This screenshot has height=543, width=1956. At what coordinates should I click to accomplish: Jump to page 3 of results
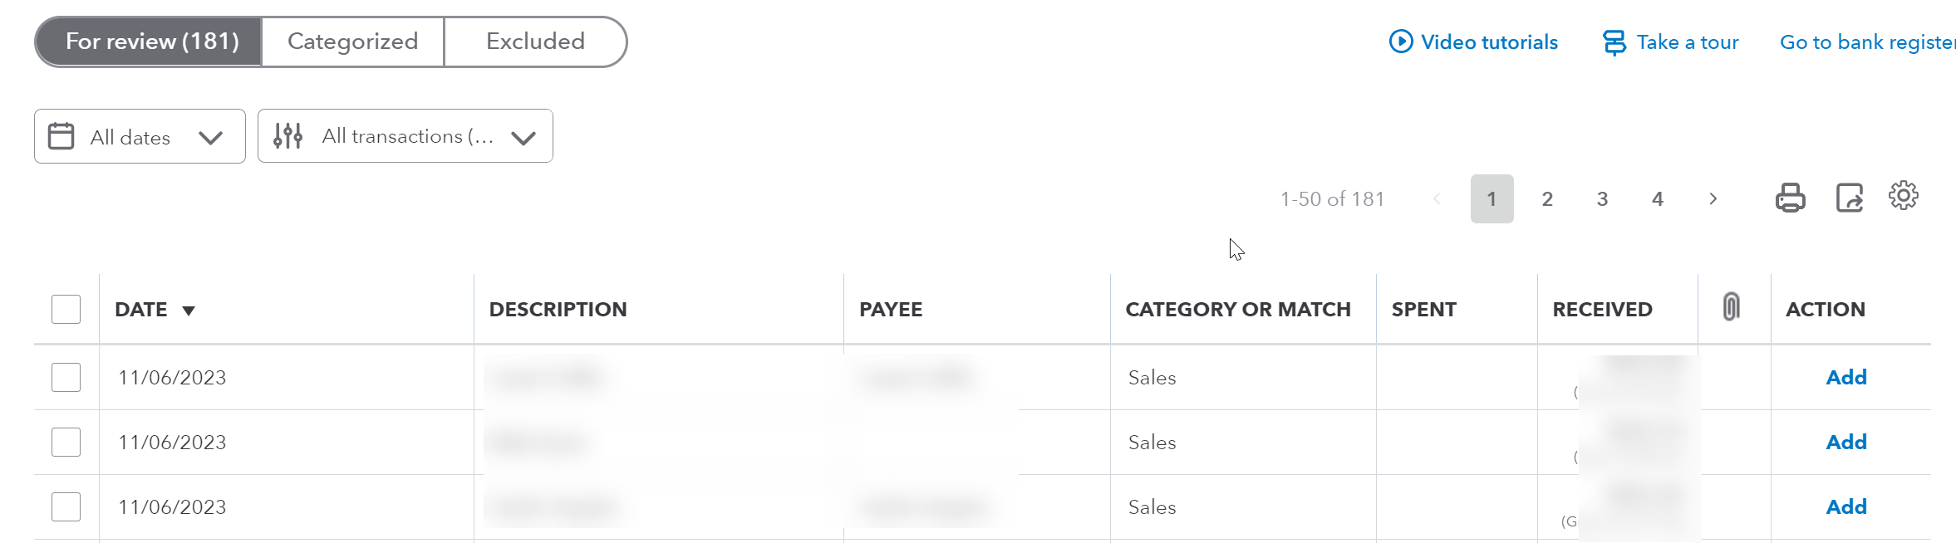click(1602, 199)
